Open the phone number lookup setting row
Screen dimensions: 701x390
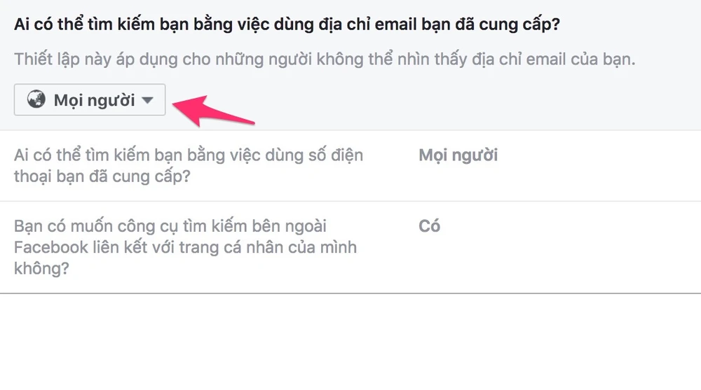coord(350,165)
